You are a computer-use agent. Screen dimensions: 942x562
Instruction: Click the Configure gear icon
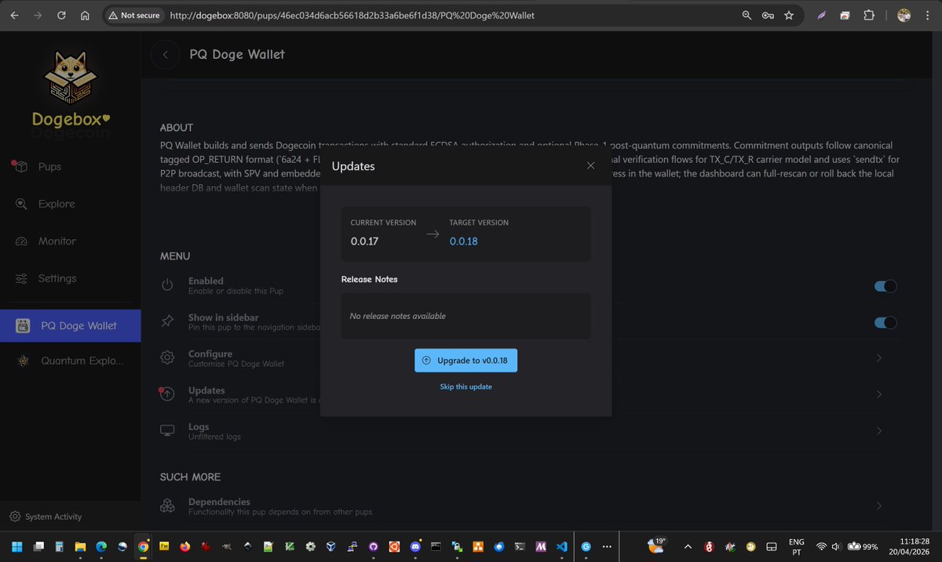point(167,357)
